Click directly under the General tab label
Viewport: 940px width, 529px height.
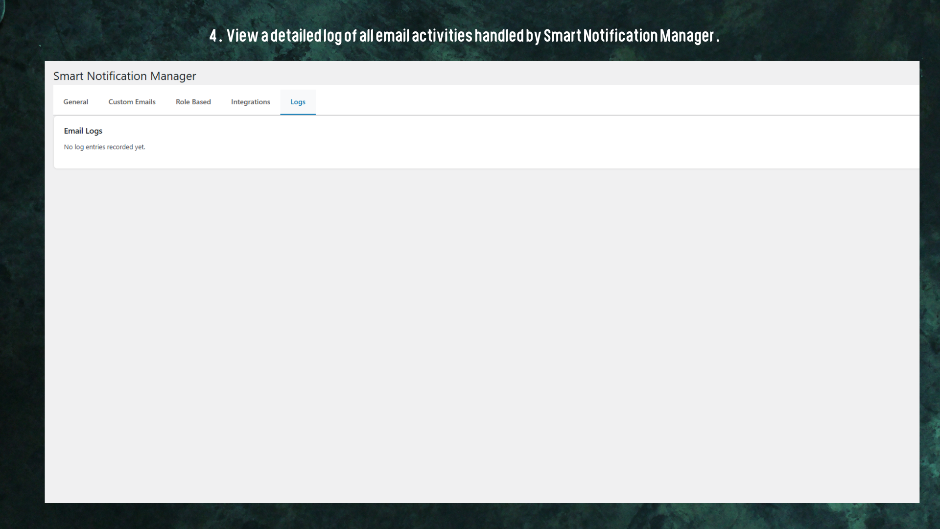75,114
